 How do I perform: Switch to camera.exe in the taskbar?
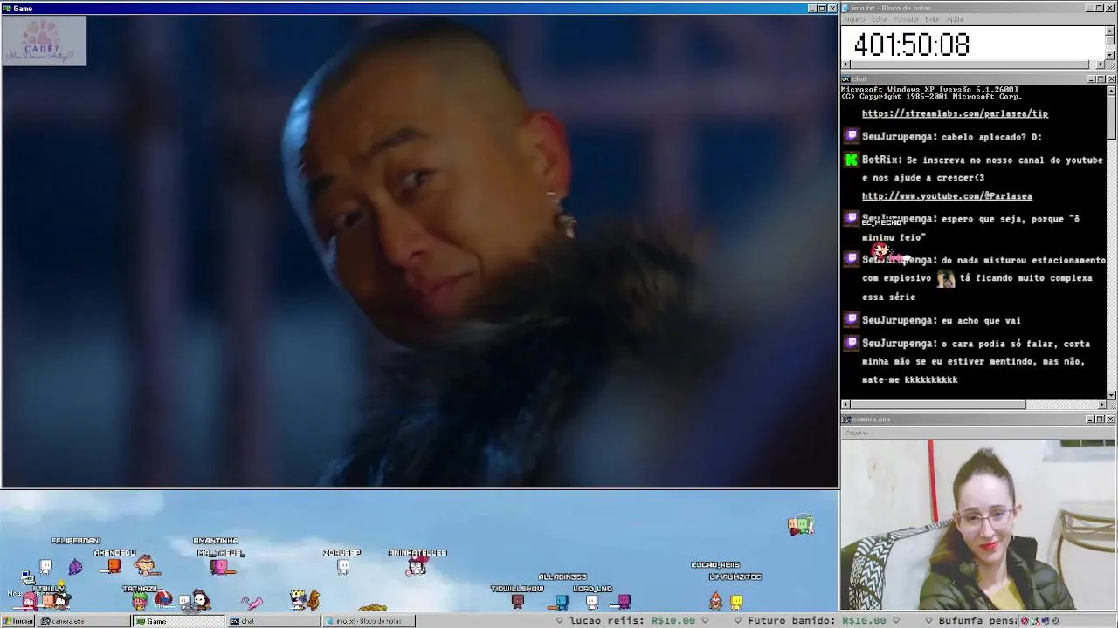[83, 621]
